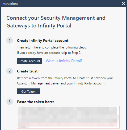Screen dimensions: 127x130
Task: Click the Instructions title bar label
Action: (x=10, y=4)
